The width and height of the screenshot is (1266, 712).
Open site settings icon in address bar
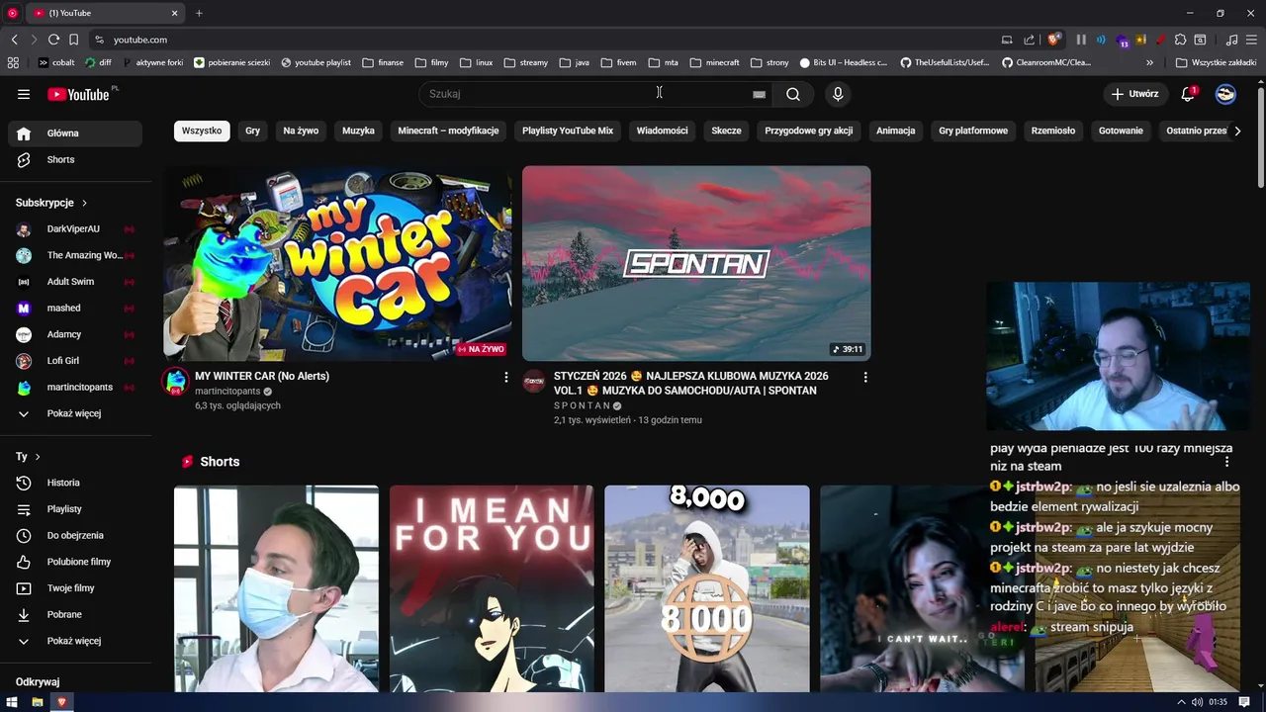coord(99,40)
